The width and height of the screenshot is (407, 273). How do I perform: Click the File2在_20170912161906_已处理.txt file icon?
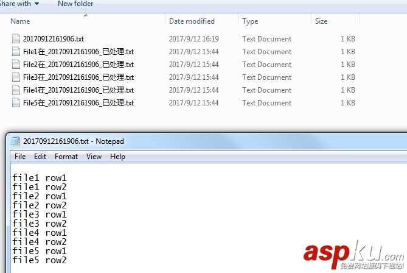(x=16, y=64)
